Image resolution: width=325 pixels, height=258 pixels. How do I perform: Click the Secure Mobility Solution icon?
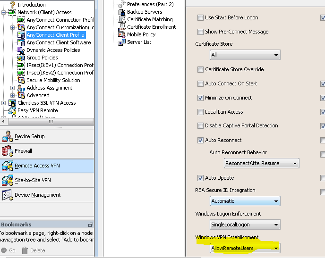tap(21, 80)
